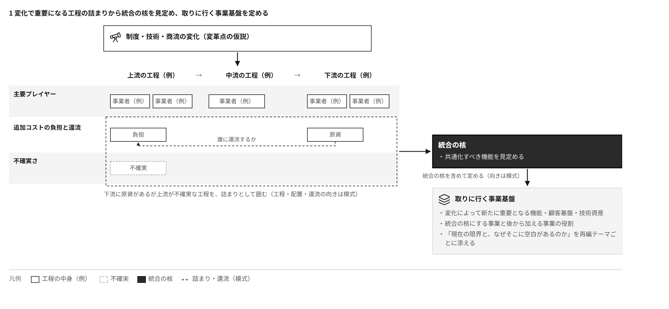669x309 pixels.
Task: Click the arrow between 中流の工程 and 下流の工程
Action: 297,75
